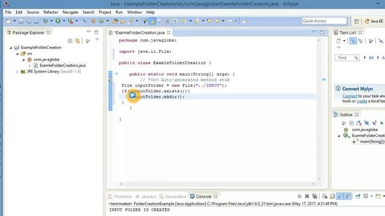Click the Open Perspective icon

pyautogui.click(x=357, y=22)
